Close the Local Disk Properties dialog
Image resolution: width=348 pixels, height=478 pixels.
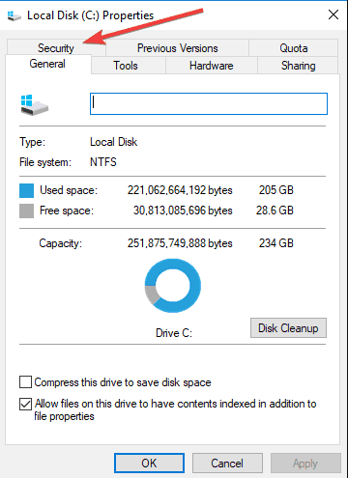coord(333,14)
